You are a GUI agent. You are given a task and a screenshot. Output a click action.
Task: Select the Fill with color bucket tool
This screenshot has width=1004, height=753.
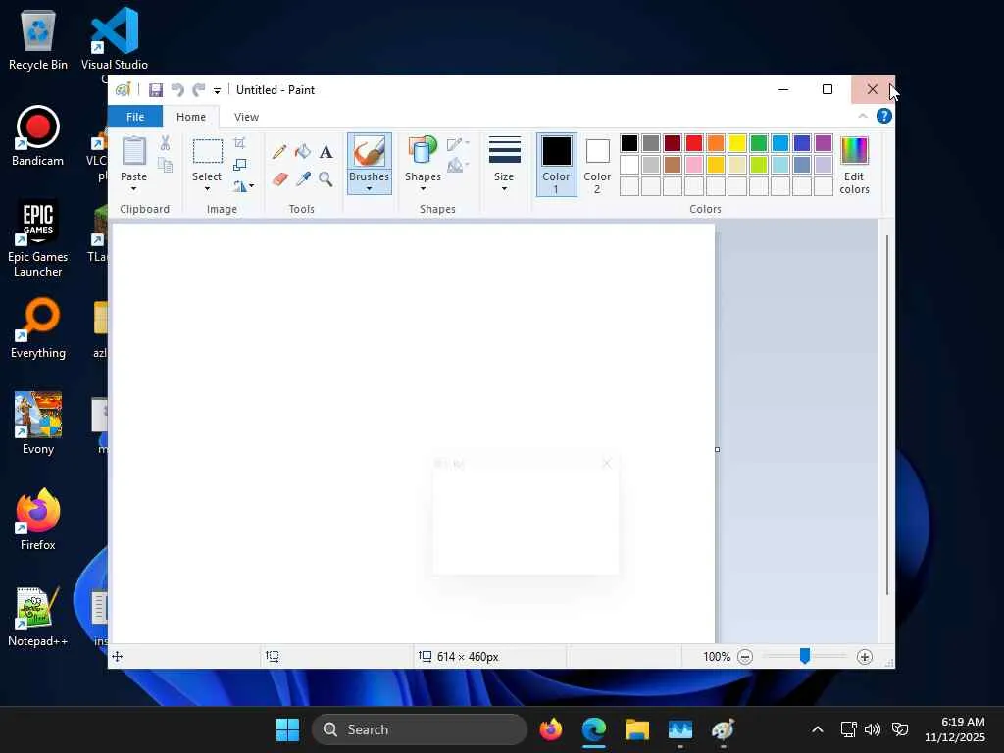(x=303, y=152)
